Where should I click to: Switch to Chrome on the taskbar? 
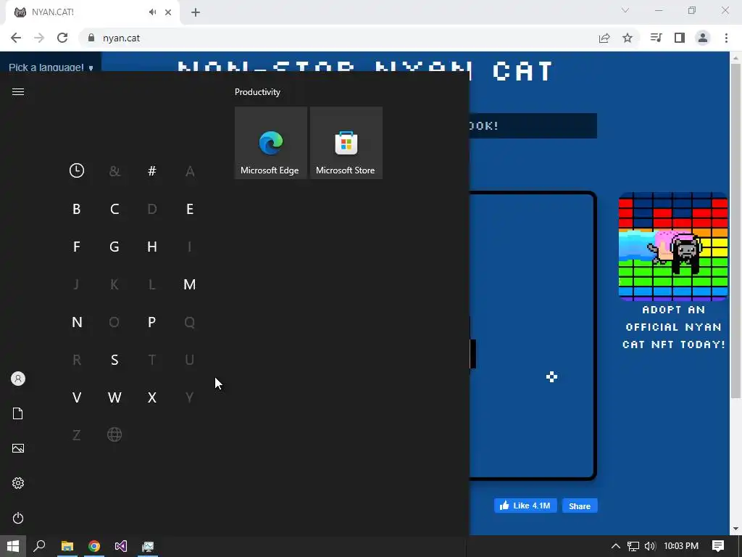click(94, 546)
